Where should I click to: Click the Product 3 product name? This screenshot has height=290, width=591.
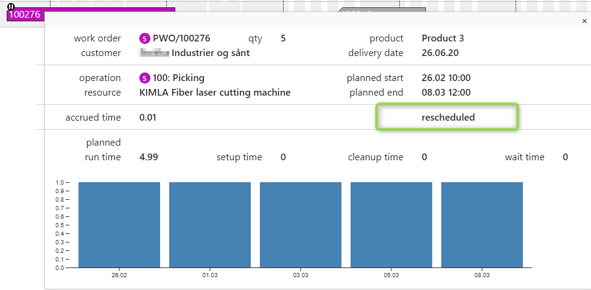(442, 38)
